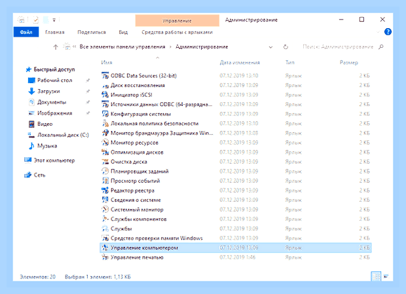Open Explorer help with the question mark
406x294 pixels.
click(388, 32)
